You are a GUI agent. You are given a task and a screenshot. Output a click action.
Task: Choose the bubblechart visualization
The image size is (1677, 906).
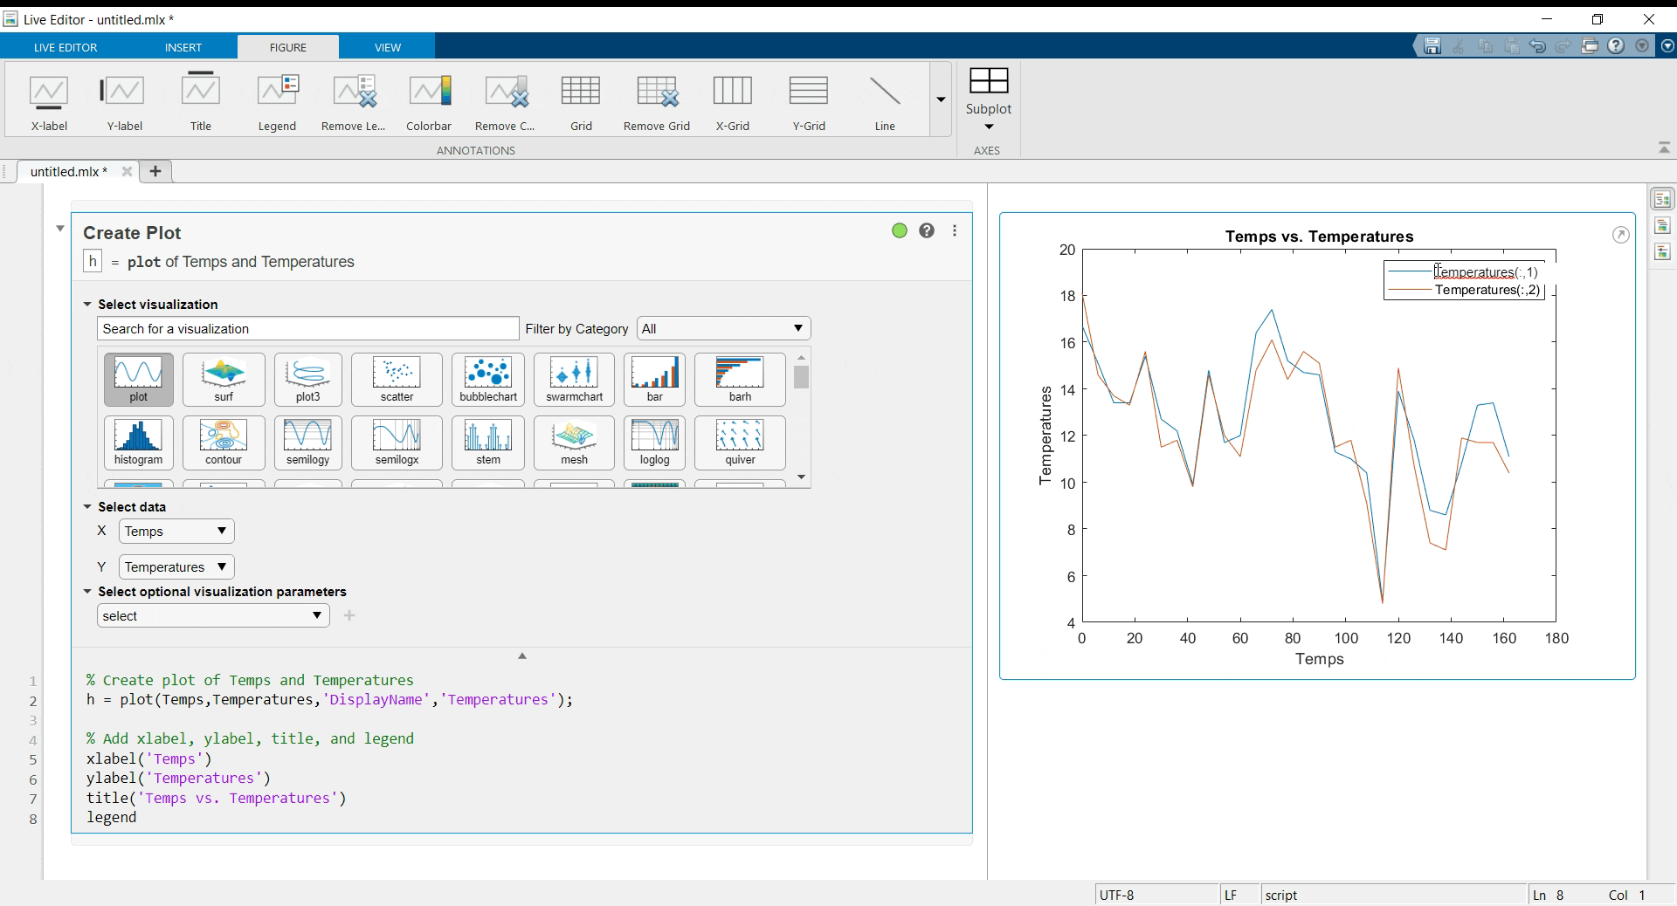coord(488,380)
